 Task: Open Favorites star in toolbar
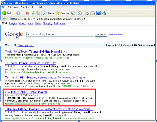coord(62,13)
